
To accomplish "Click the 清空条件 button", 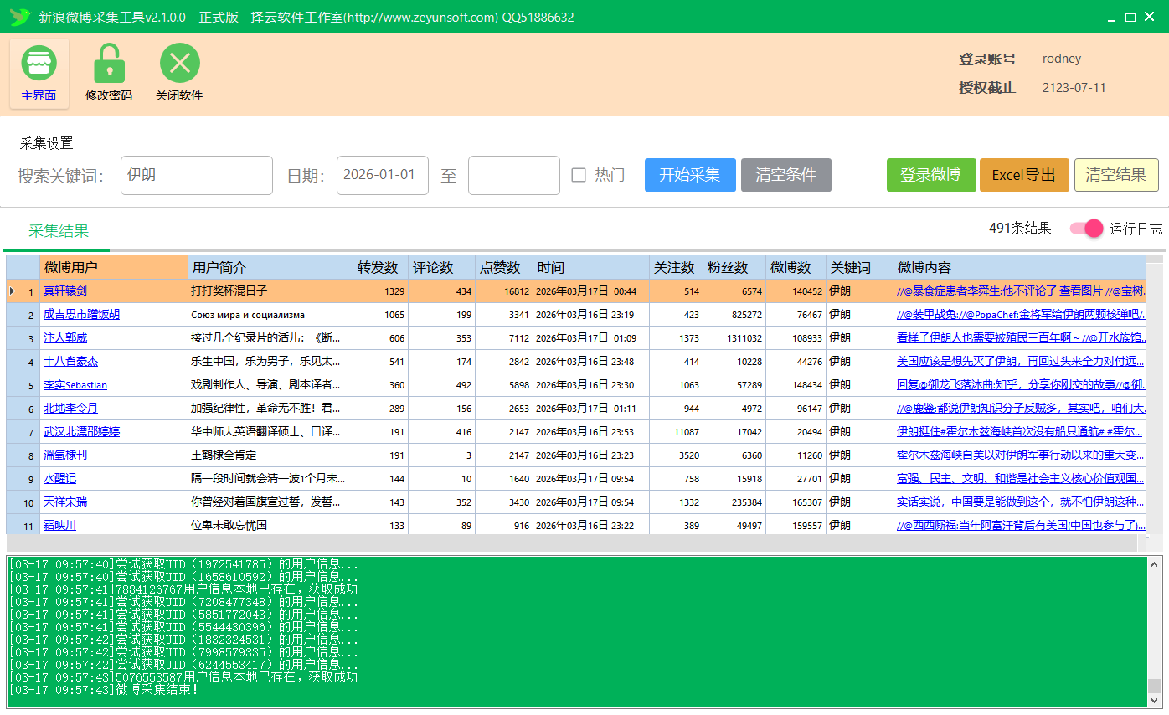I will [x=785, y=175].
